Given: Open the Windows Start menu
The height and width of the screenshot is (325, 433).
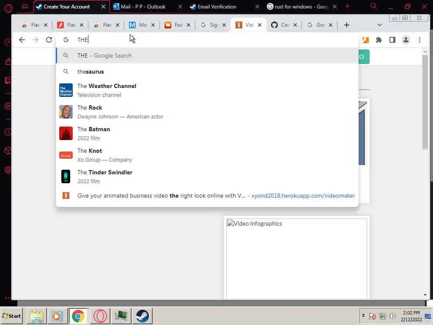Looking at the screenshot, I should click(11, 316).
